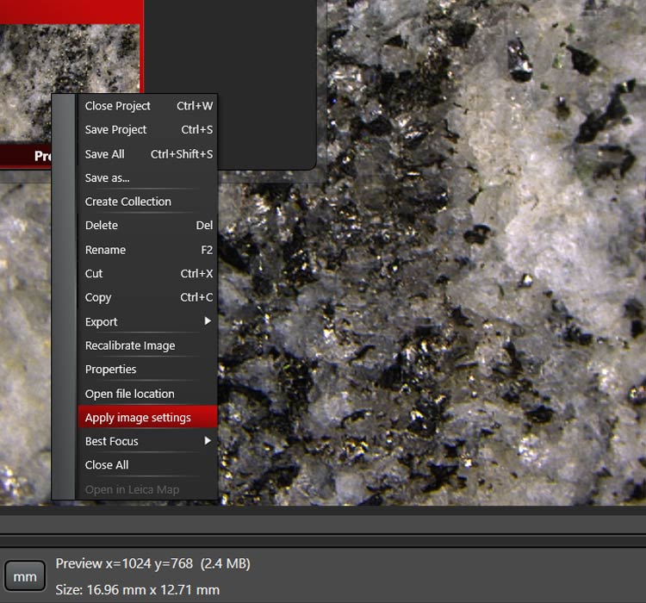646x603 pixels.
Task: Select Recalibrate Image from the menu
Action: click(130, 345)
